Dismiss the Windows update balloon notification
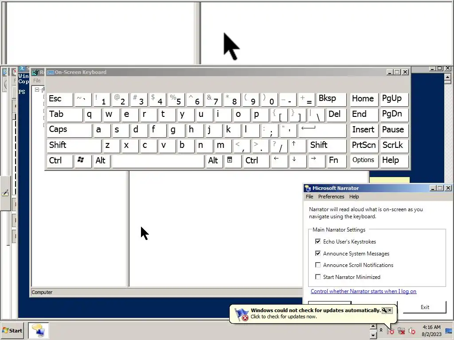 click(x=390, y=310)
